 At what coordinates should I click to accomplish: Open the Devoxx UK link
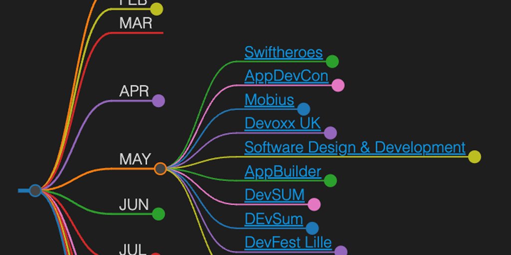[282, 124]
